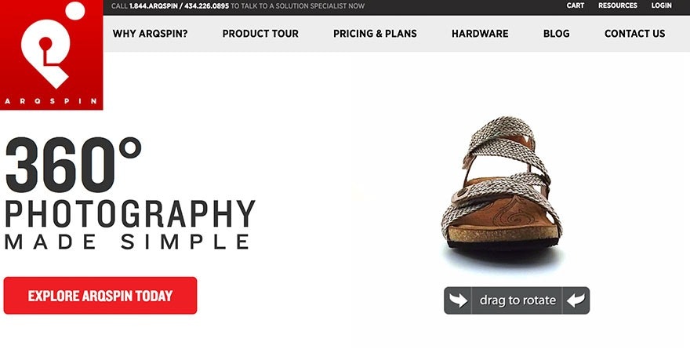
Task: Open Pricing & Plans
Action: pos(375,34)
